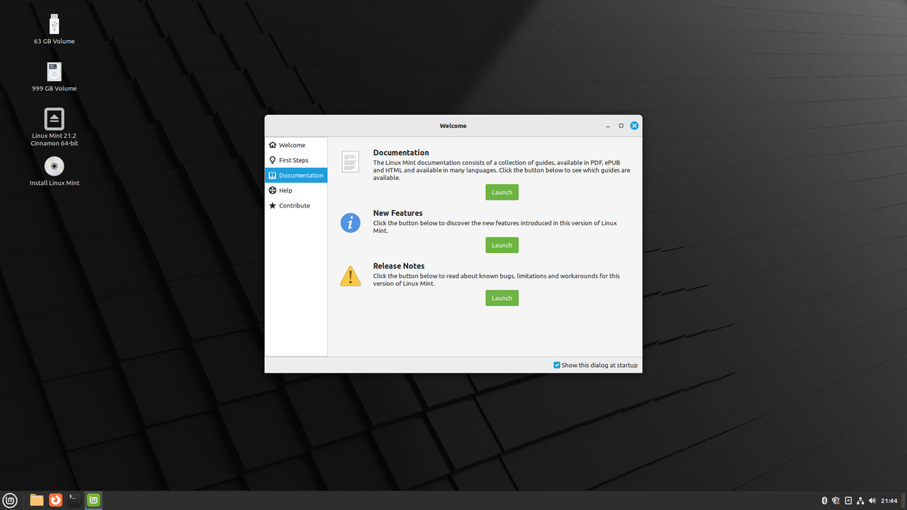Launch Firefox from the panel
The width and height of the screenshot is (907, 510).
[x=55, y=500]
